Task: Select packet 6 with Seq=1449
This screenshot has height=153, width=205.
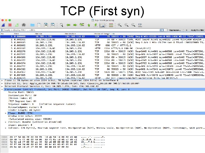Action: (x=102, y=51)
